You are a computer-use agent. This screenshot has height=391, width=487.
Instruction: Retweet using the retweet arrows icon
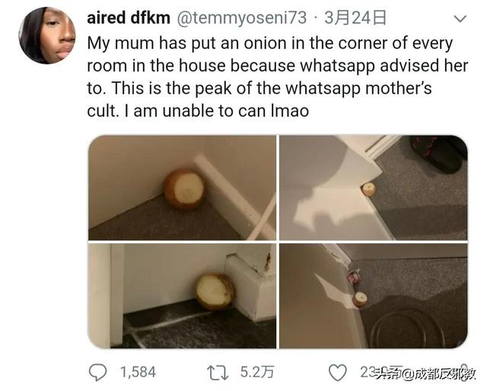[x=218, y=373]
